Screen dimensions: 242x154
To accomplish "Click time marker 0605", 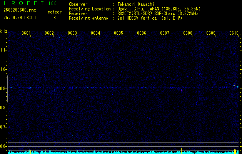I will tap(118, 33).
